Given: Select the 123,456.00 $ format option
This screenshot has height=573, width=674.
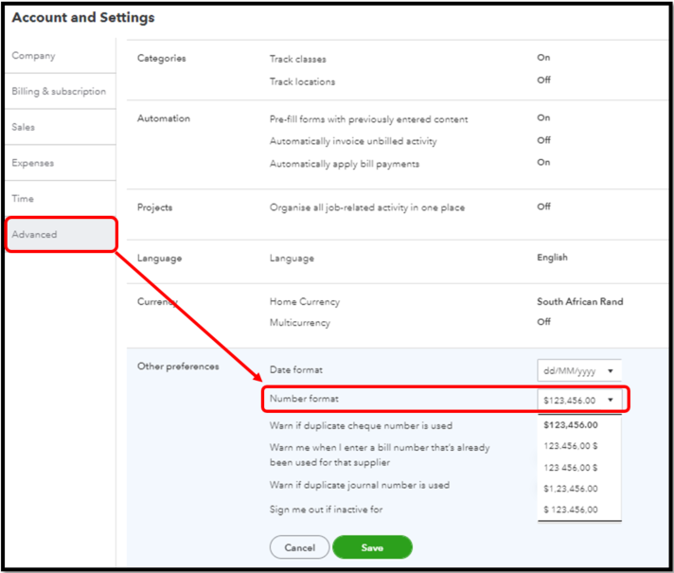Looking at the screenshot, I should coord(571,446).
